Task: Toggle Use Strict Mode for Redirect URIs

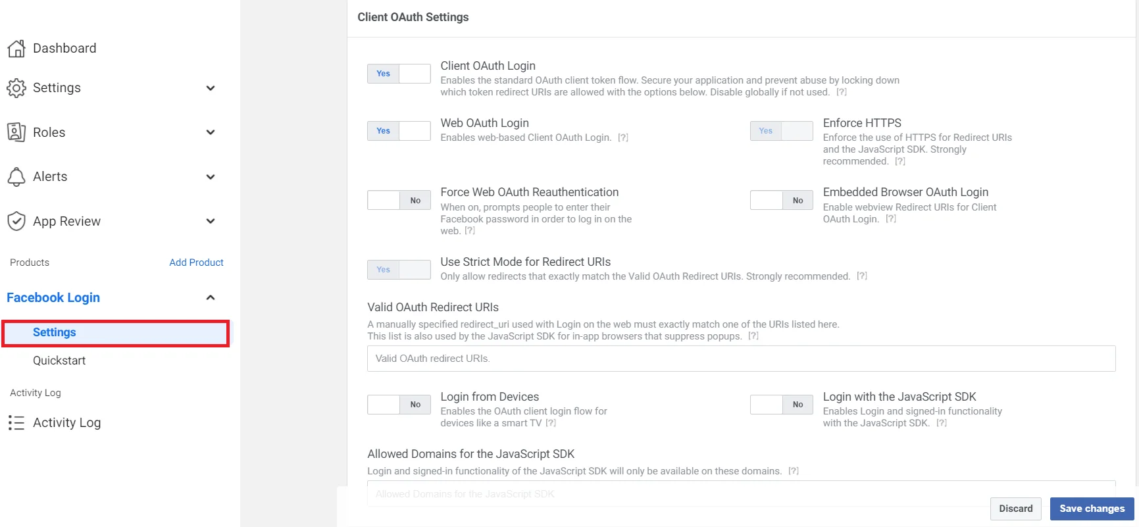Action: coord(399,270)
